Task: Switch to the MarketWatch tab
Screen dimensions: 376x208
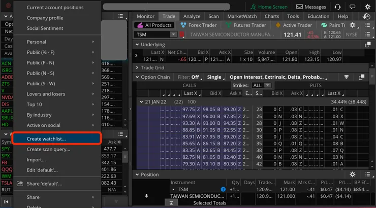Action: pos(242,16)
